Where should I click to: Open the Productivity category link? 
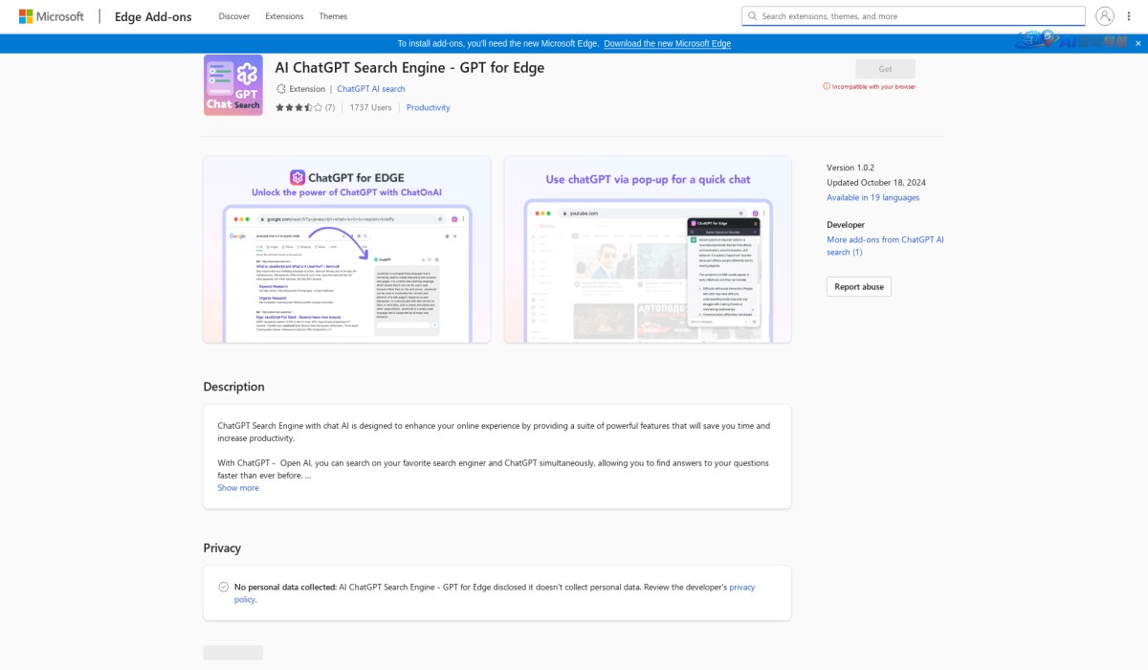(428, 107)
